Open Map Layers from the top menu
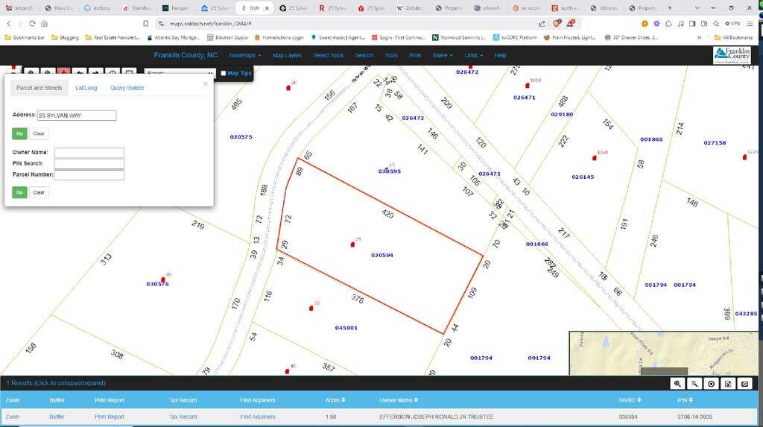The height and width of the screenshot is (427, 763). click(287, 55)
